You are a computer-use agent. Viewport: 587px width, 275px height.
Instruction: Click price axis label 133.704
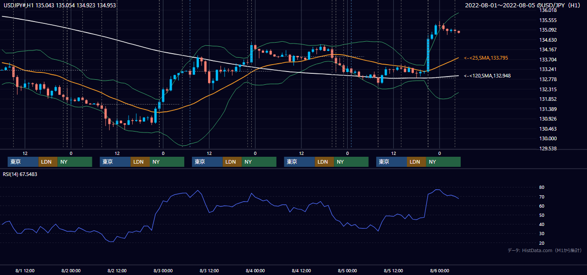pyautogui.click(x=548, y=60)
